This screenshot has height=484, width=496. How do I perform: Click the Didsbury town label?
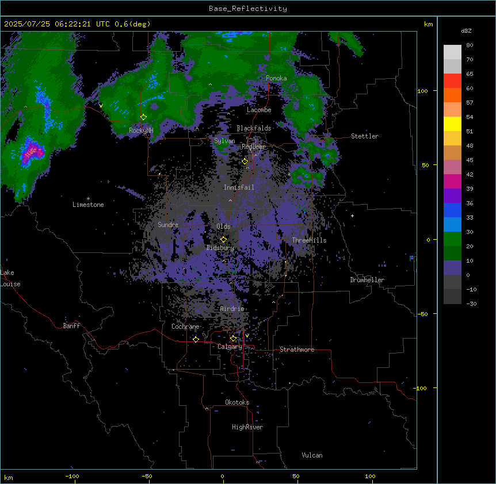pos(220,248)
